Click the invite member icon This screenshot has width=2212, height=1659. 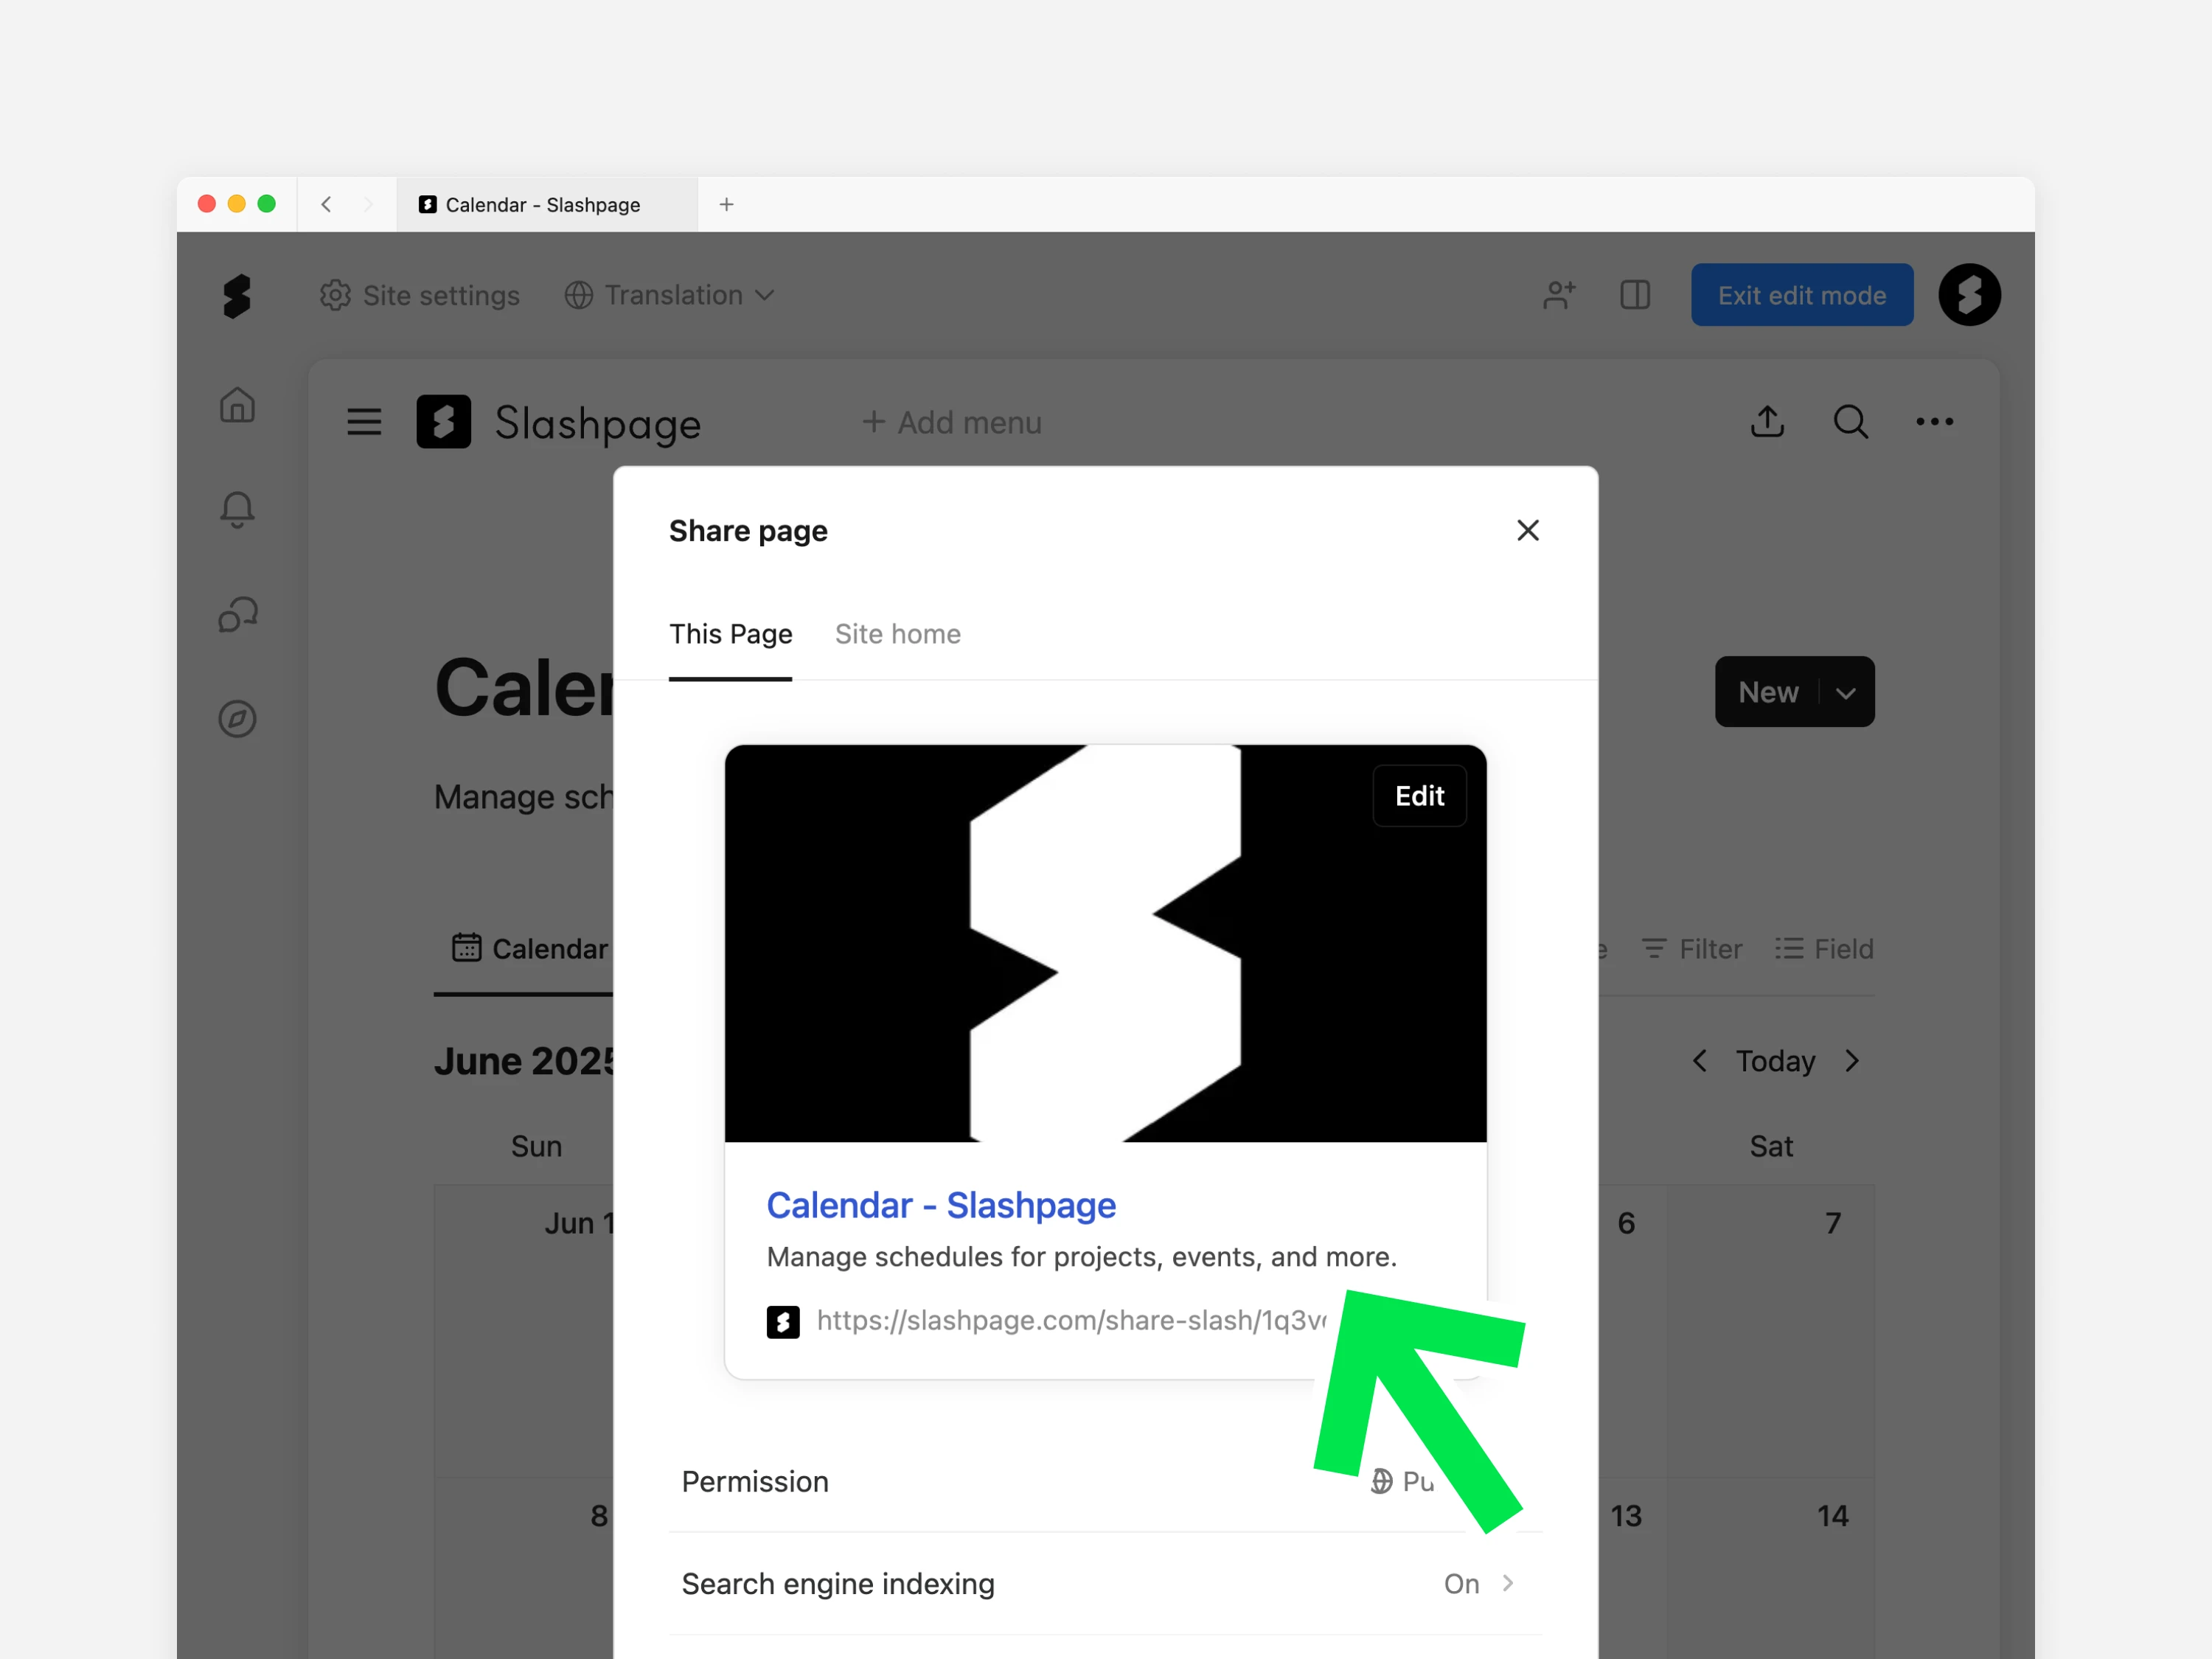1559,295
